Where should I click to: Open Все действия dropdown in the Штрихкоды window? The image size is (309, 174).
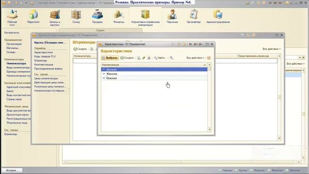point(271,49)
